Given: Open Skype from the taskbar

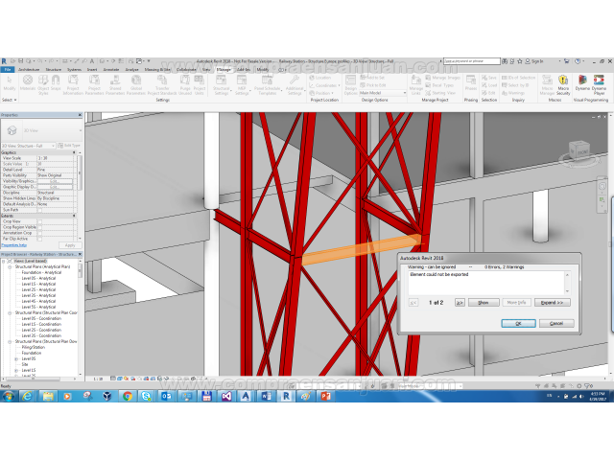Looking at the screenshot, I should pos(147,396).
